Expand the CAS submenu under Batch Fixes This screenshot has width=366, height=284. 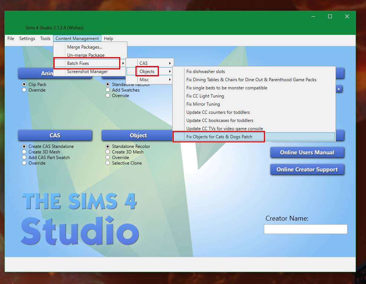pos(144,62)
